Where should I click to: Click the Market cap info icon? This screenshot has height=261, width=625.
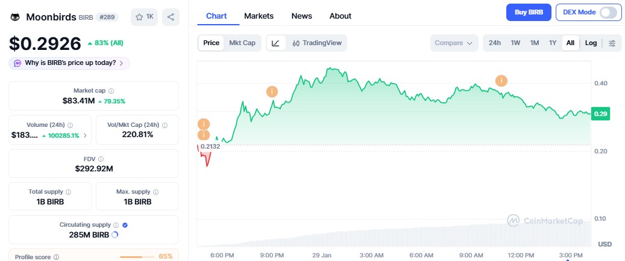click(111, 91)
